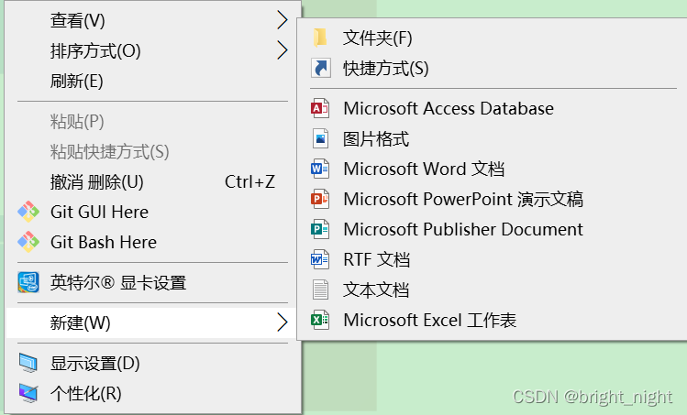687x415 pixels.
Task: Click the Access database icon
Action: 320,108
